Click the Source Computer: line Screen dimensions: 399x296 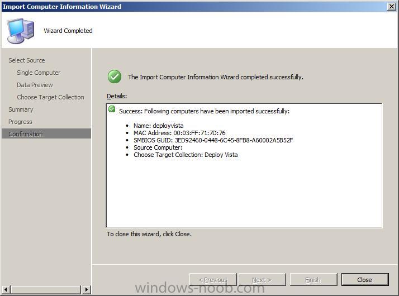point(158,147)
